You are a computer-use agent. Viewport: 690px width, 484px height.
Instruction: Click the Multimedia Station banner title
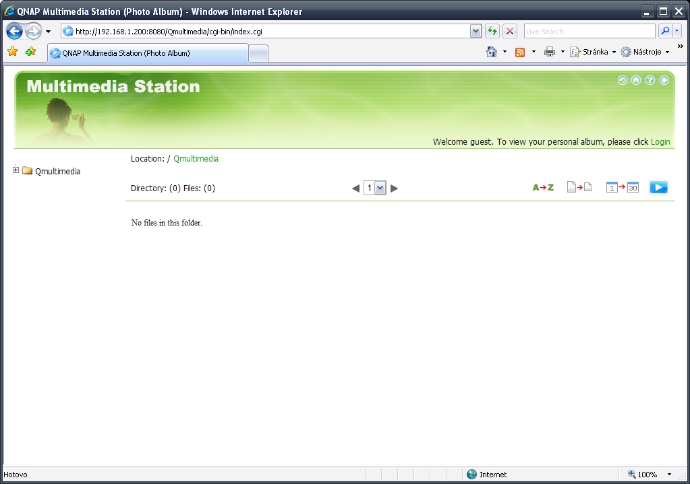pos(113,87)
